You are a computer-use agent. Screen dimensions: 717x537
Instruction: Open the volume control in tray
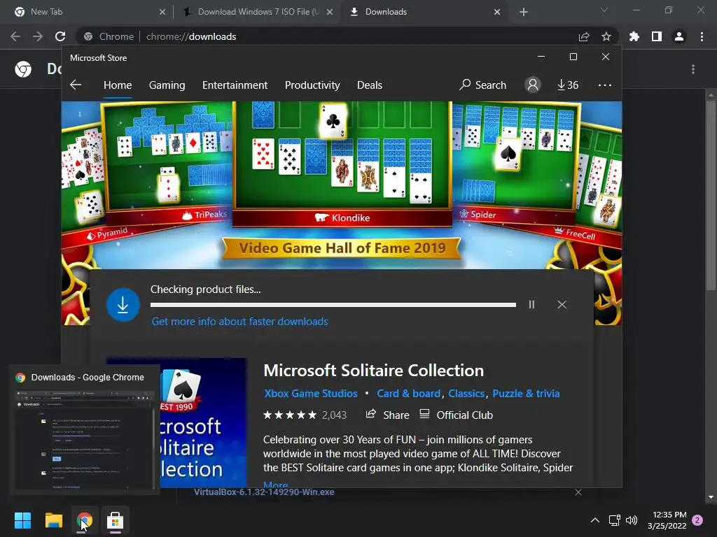click(x=632, y=520)
